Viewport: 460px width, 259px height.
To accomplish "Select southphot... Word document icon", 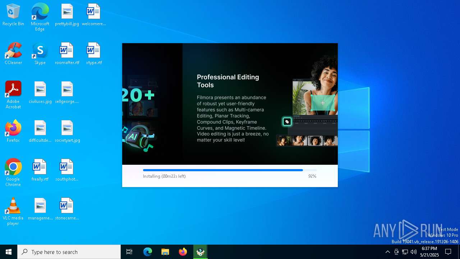I will pyautogui.click(x=67, y=170).
